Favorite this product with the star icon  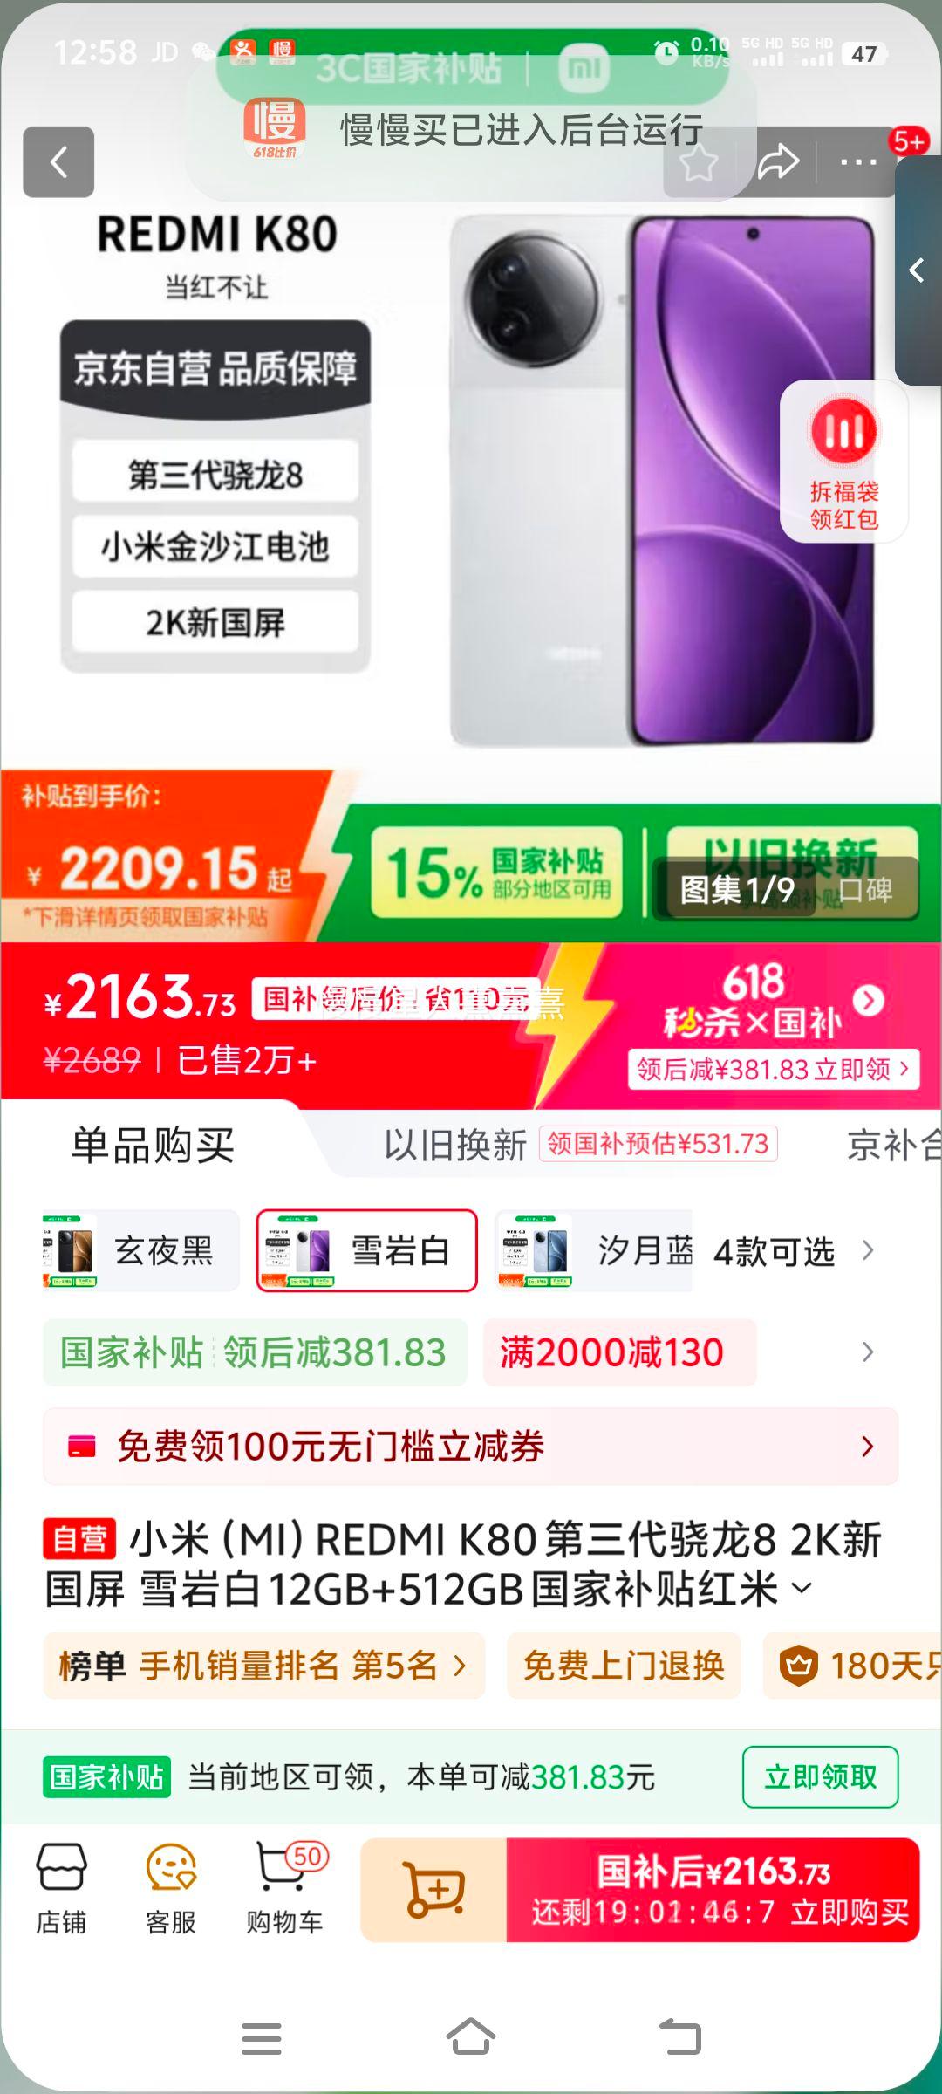click(699, 162)
